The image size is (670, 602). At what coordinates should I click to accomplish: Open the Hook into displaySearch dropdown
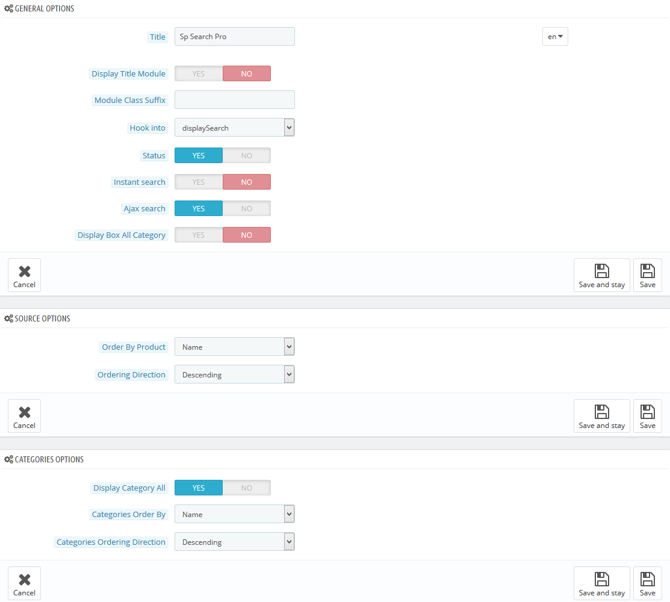tap(235, 128)
